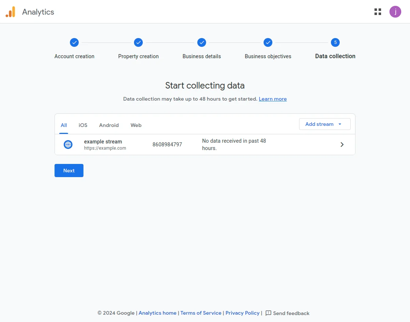
Task: Expand the example stream details
Action: click(x=342, y=144)
